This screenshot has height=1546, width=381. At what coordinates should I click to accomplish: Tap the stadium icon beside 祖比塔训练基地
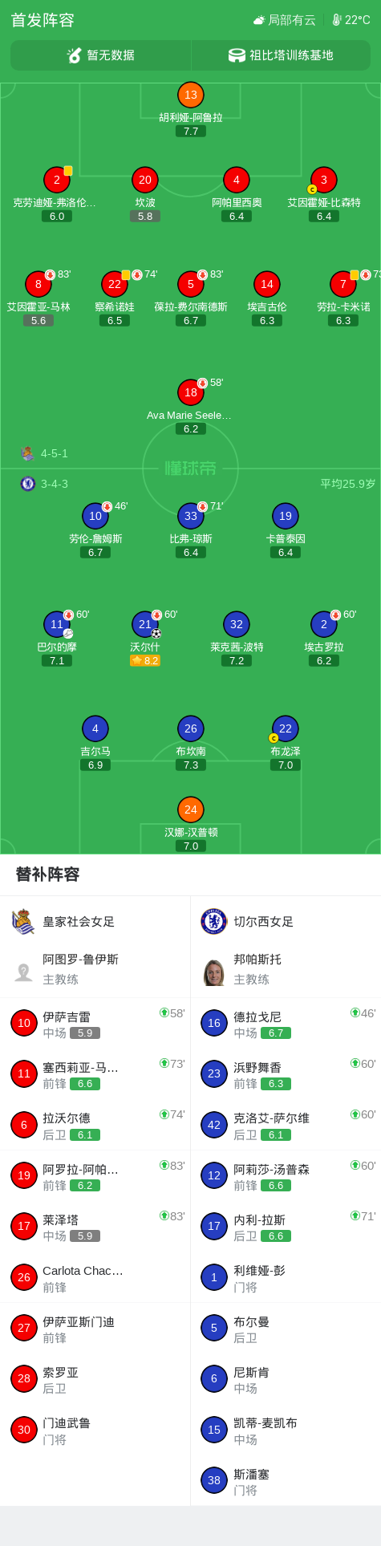click(237, 55)
